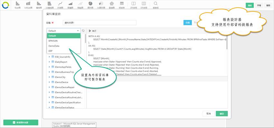Viewport: 274px width, 128px height.
Task: Toggle the blue 分頁 paging option
Action: [187, 23]
